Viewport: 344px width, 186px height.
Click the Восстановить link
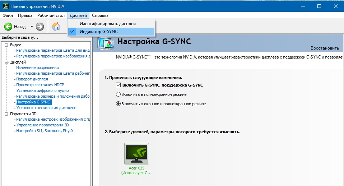tap(325, 48)
